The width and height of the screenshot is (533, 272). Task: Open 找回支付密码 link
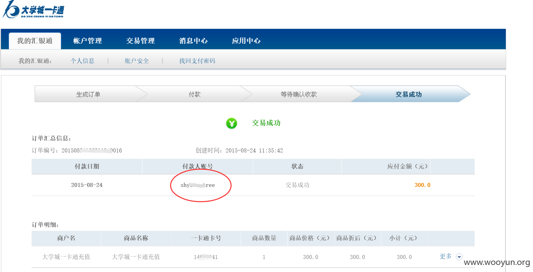pyautogui.click(x=197, y=61)
